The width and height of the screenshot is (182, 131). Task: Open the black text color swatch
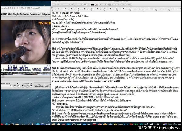(93, 5)
